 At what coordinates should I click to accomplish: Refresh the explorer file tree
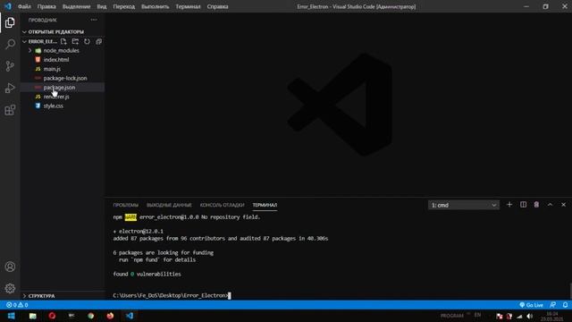87,42
